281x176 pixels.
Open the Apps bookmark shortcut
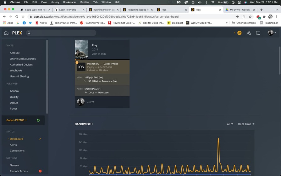click(x=8, y=23)
